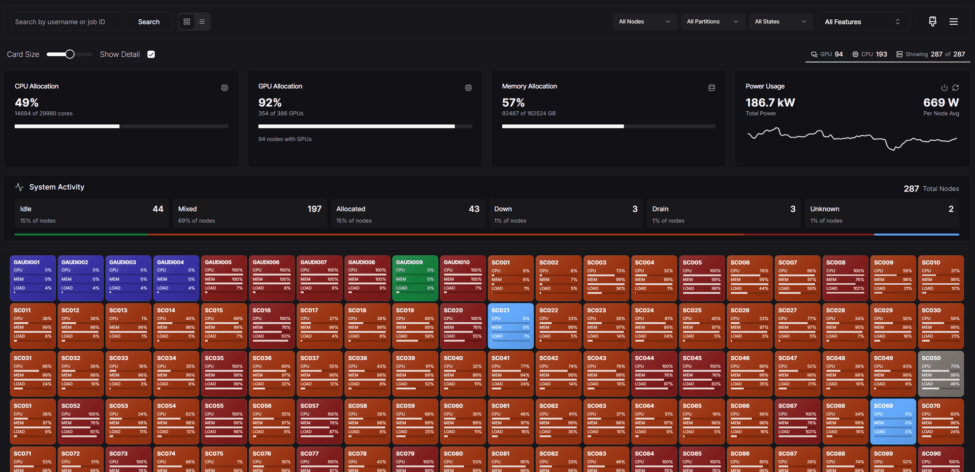
Task: Select the Idle status filter
Action: [x=92, y=213]
